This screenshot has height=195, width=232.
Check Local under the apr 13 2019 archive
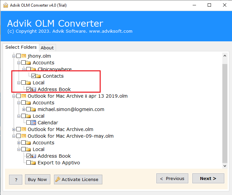24,116
